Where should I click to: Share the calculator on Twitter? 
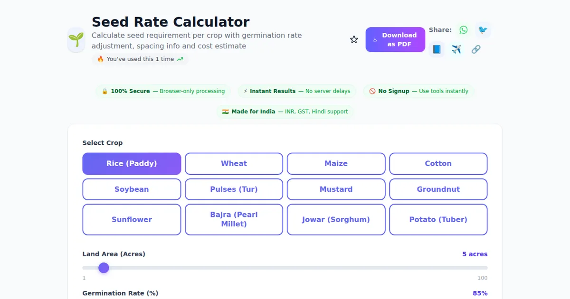(x=483, y=29)
